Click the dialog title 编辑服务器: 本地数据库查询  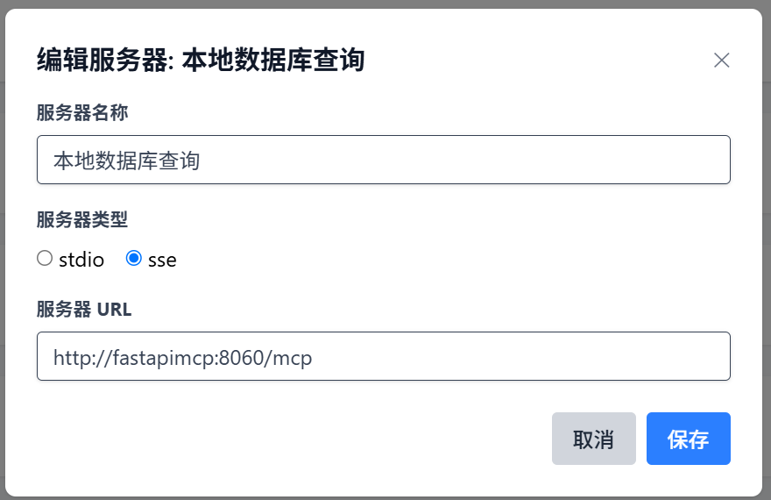click(200, 61)
